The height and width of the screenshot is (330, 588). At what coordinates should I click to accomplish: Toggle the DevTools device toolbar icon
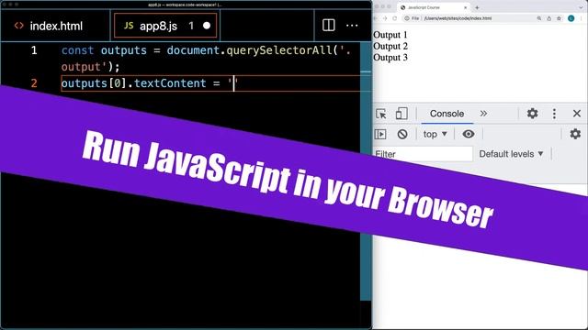coord(401,114)
